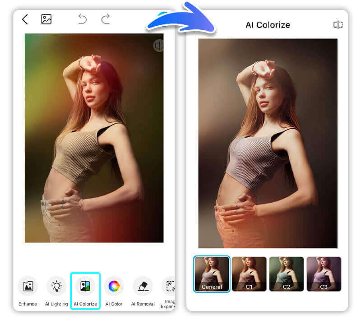Image resolution: width=361 pixels, height=316 pixels.
Task: Apply the C2 colorize preset
Action: pyautogui.click(x=286, y=273)
